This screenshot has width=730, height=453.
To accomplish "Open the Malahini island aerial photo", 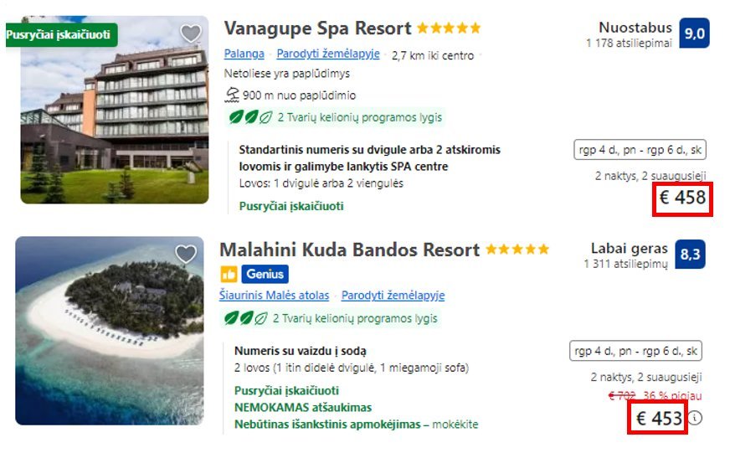I will 110,330.
